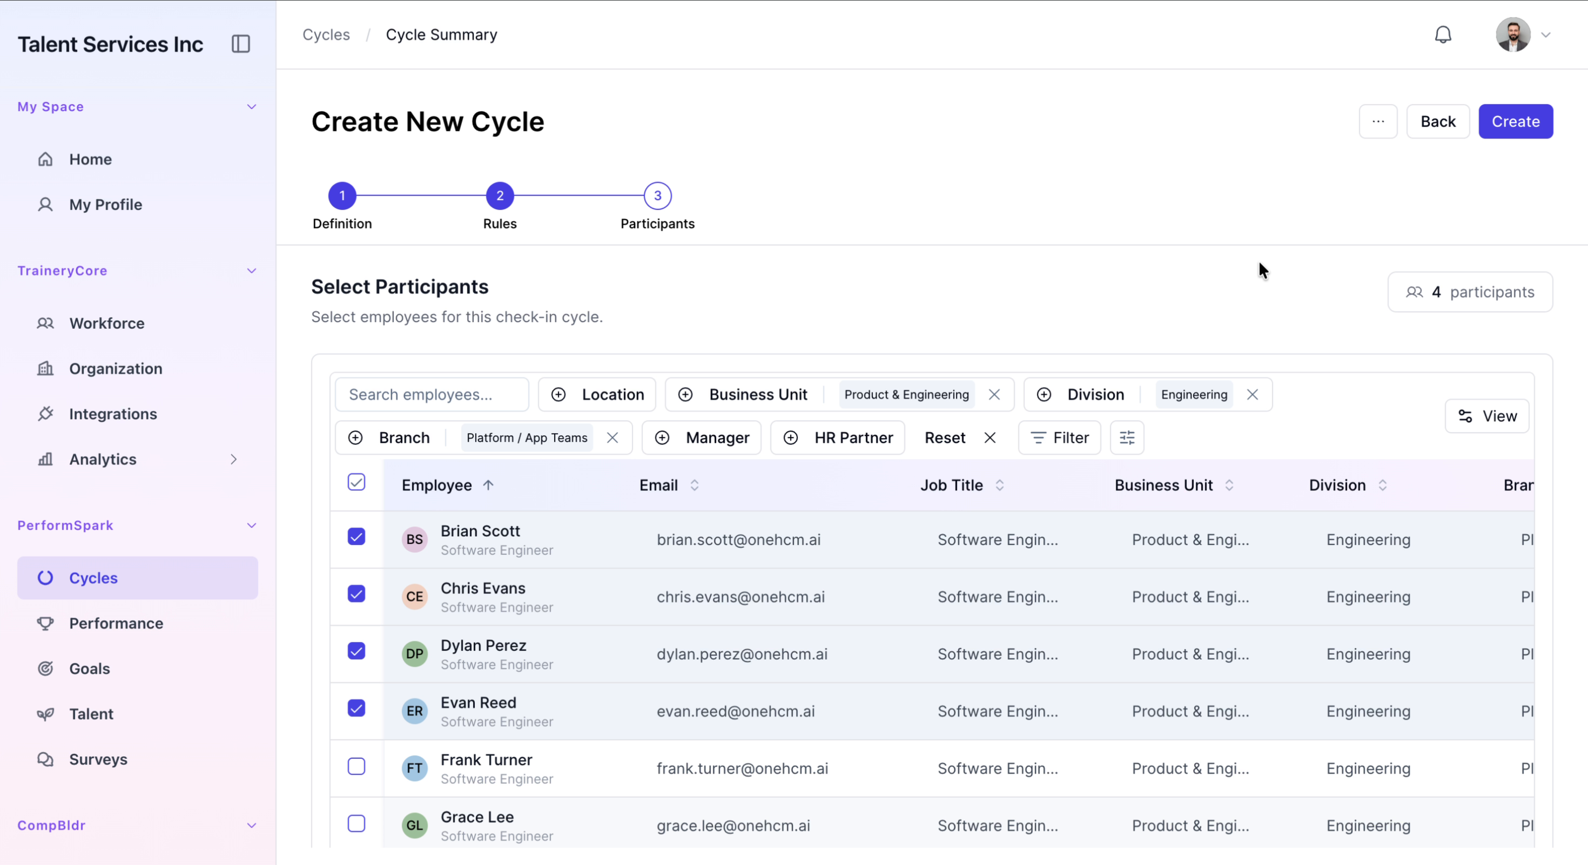Screen dimensions: 1588x865
Task: Click the Back button
Action: point(1438,121)
